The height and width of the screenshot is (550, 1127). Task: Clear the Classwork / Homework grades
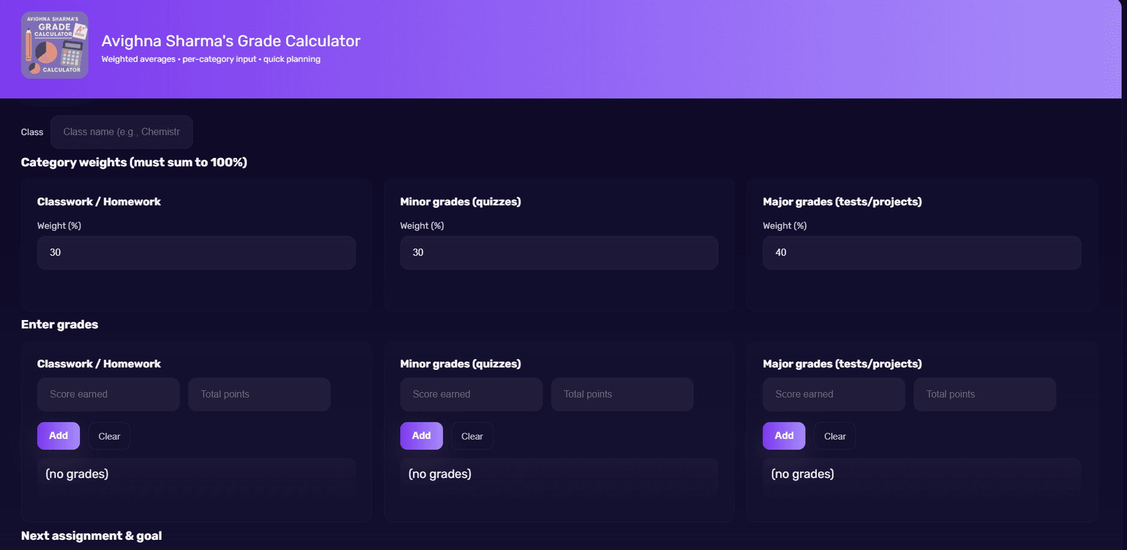click(x=109, y=436)
